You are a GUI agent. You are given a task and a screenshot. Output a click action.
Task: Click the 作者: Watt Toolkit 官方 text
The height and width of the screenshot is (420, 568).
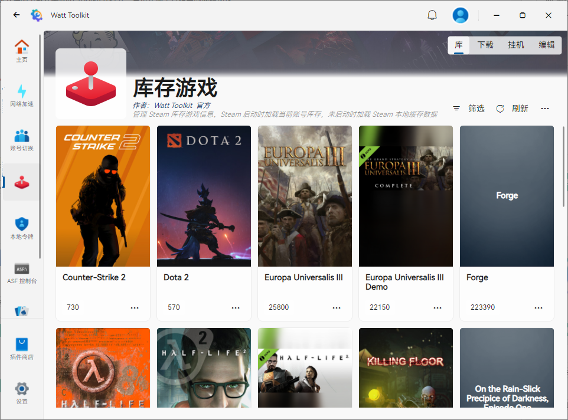pos(171,105)
